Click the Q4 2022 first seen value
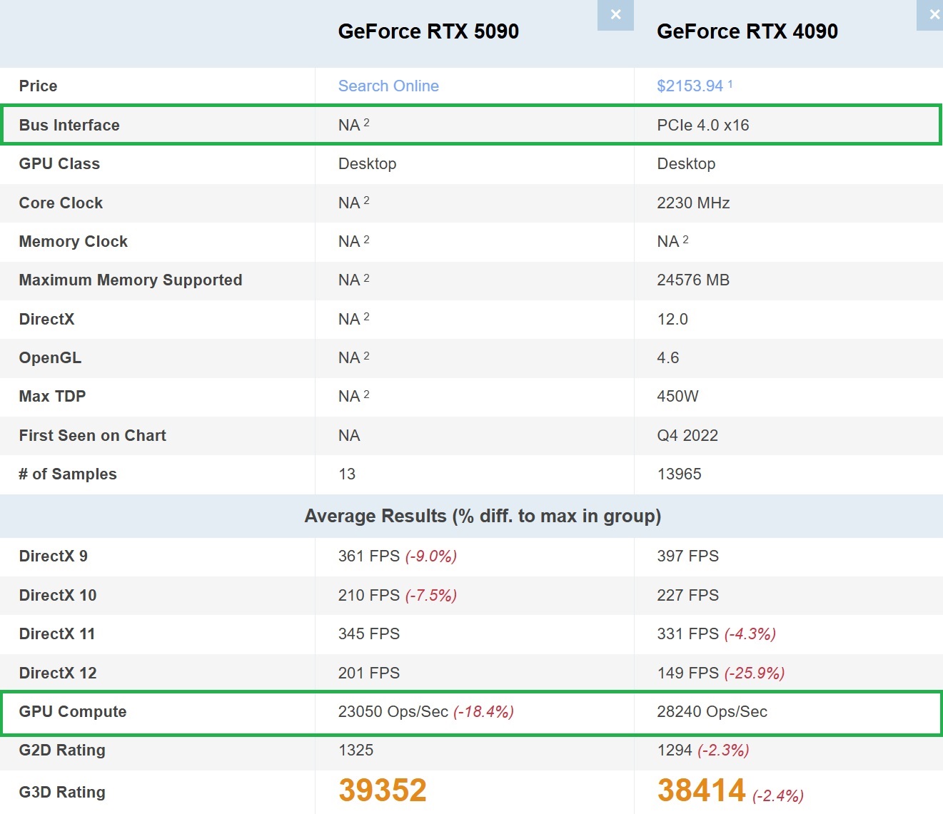This screenshot has height=814, width=943. point(687,435)
